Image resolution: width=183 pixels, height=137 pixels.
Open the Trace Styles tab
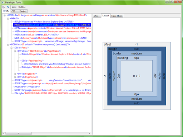[x=117, y=16]
